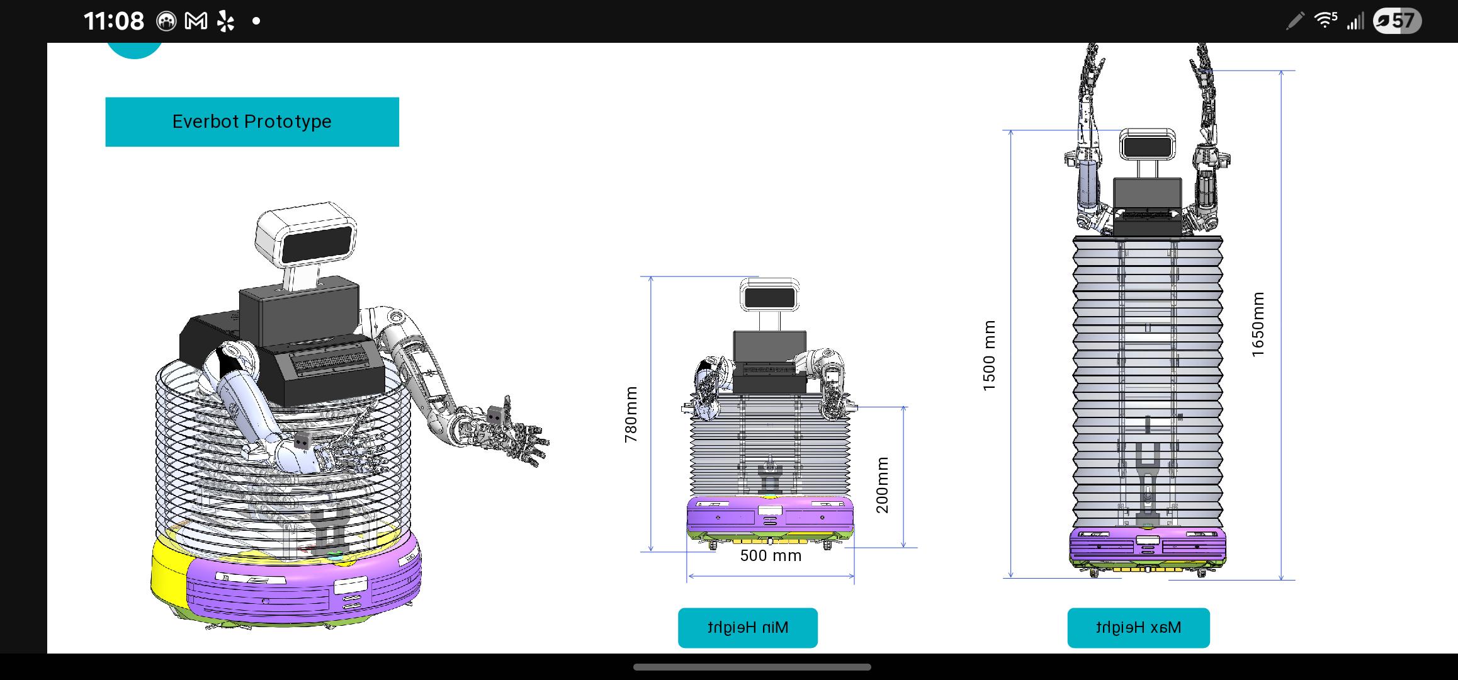This screenshot has width=1458, height=680.
Task: Tap the mirrored Max Height label button
Action: (x=1138, y=628)
